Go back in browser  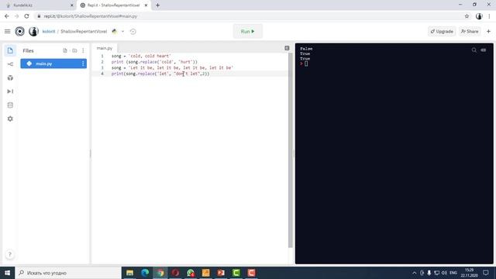pos(7,16)
